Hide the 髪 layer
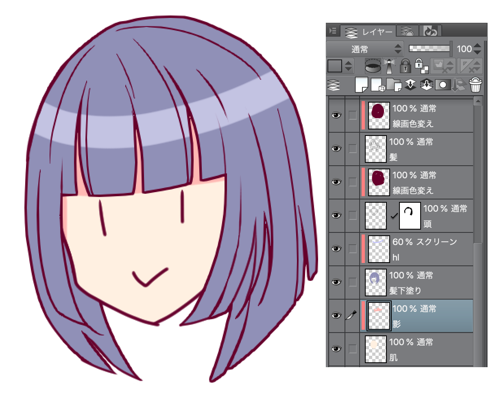493x403 pixels. (336, 149)
